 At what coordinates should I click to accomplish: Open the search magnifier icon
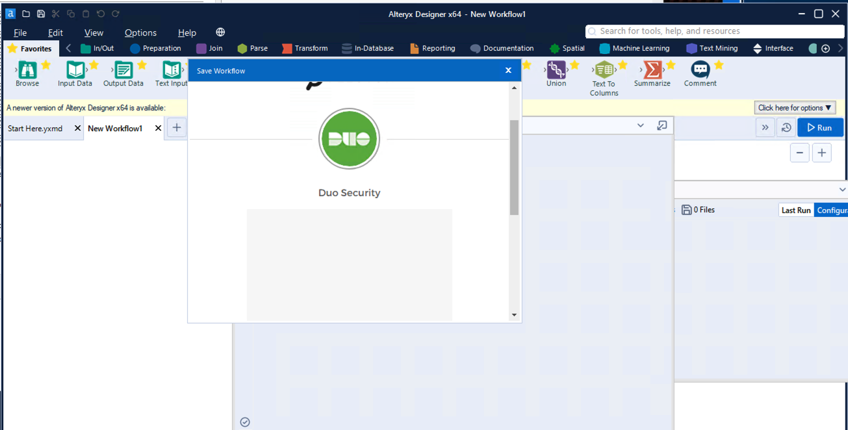[x=593, y=31]
